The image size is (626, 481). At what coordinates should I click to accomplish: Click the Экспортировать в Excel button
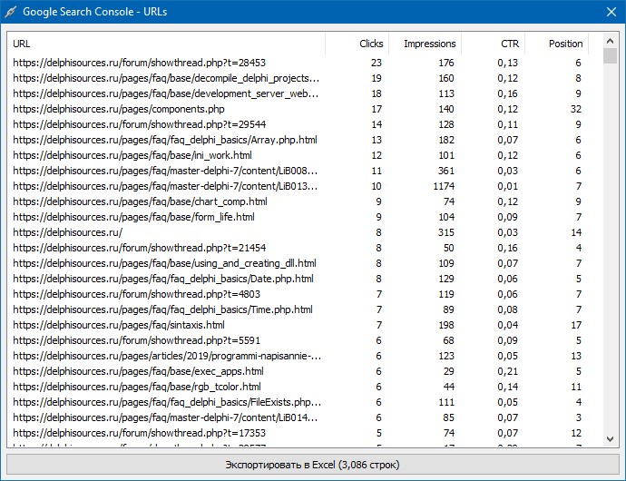pos(312,465)
